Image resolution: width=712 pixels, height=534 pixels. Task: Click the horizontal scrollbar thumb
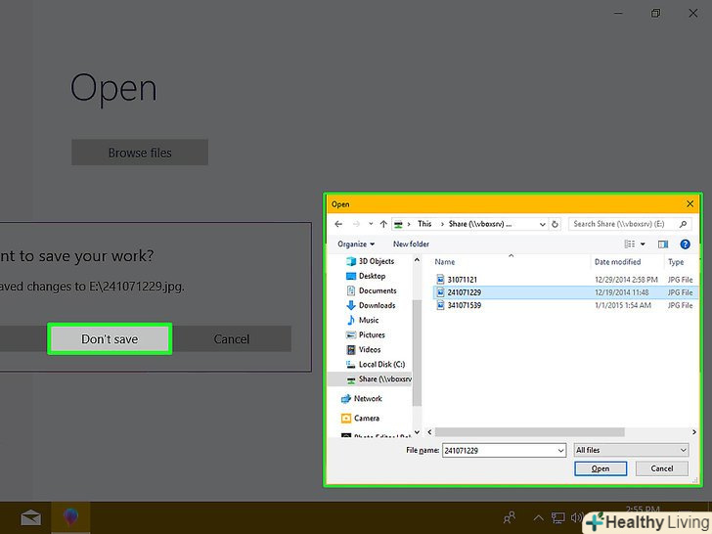pyautogui.click(x=529, y=432)
